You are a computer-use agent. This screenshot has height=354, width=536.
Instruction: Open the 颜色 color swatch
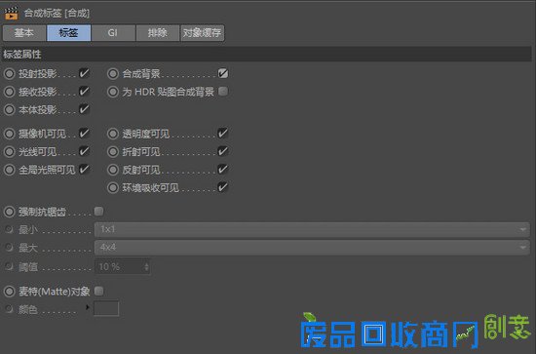[x=106, y=308]
